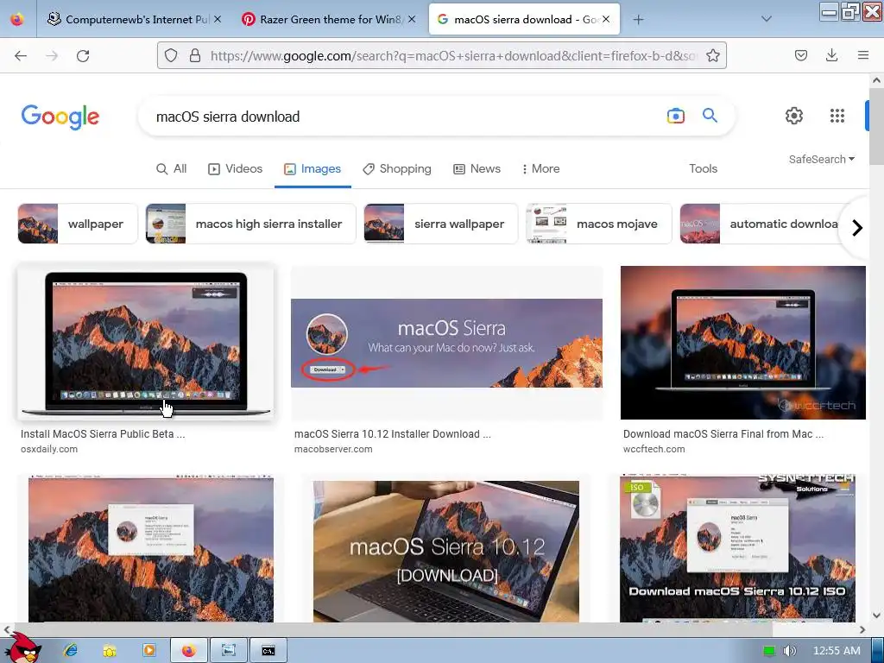Open the Download macOS Sierra 10.12 ISO image

[x=737, y=548]
